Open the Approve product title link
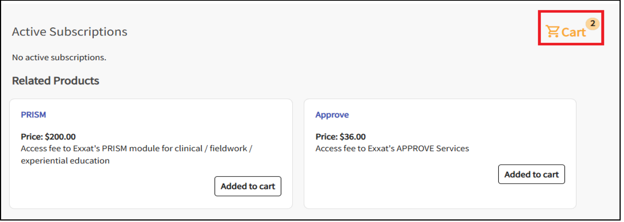This screenshot has height=222, width=624. pos(332,115)
